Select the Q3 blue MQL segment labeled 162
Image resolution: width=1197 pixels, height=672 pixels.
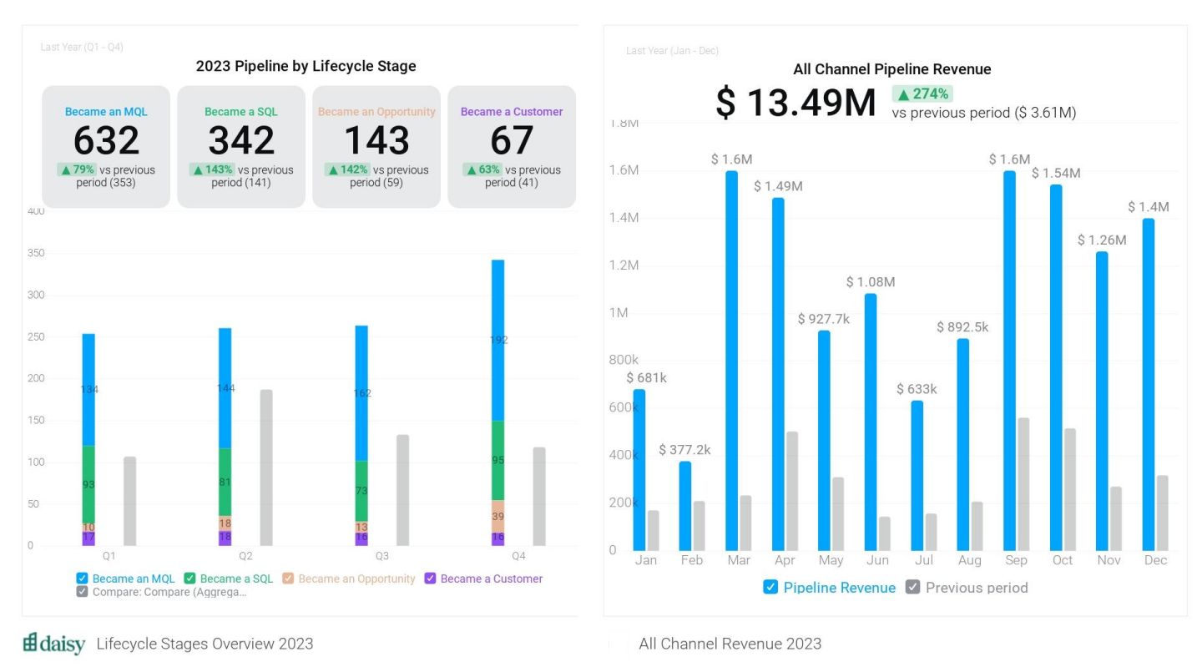pos(361,392)
